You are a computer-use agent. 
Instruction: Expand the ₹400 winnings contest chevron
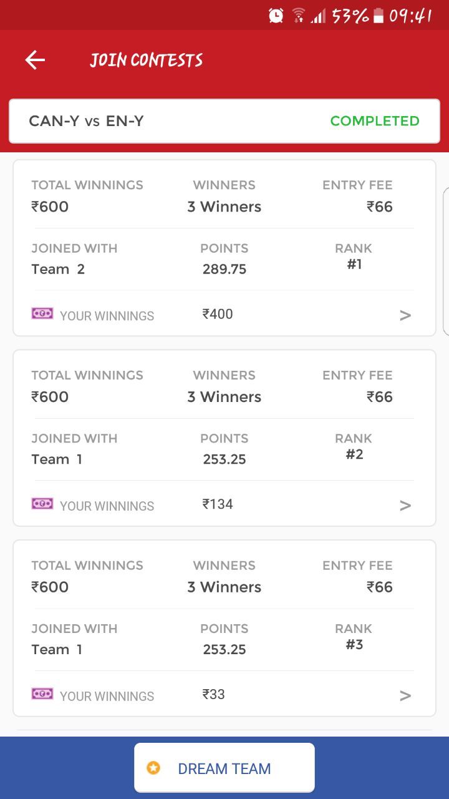(405, 316)
